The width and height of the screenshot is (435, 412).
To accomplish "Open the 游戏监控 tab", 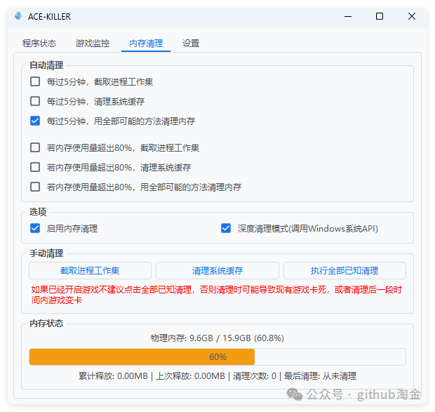I will pyautogui.click(x=93, y=44).
